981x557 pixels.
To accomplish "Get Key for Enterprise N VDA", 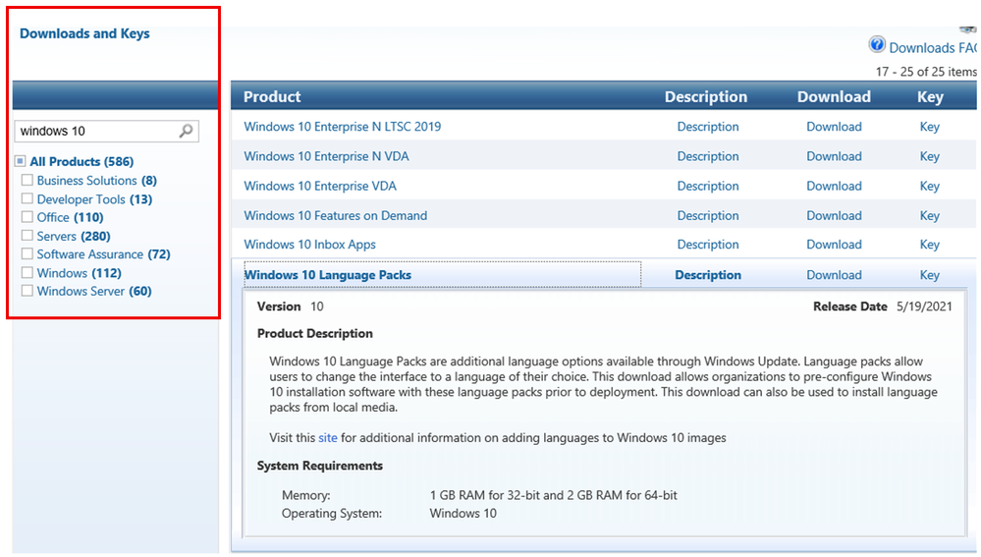I will click(x=930, y=156).
